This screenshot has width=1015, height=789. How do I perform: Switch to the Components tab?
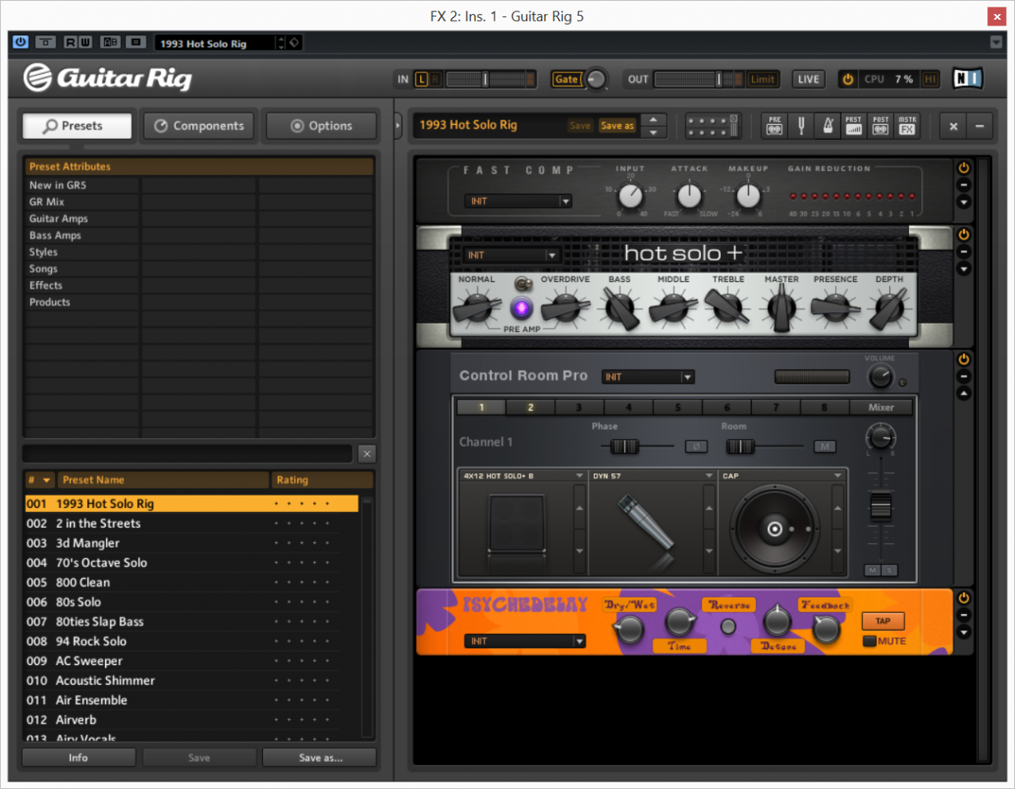point(200,126)
